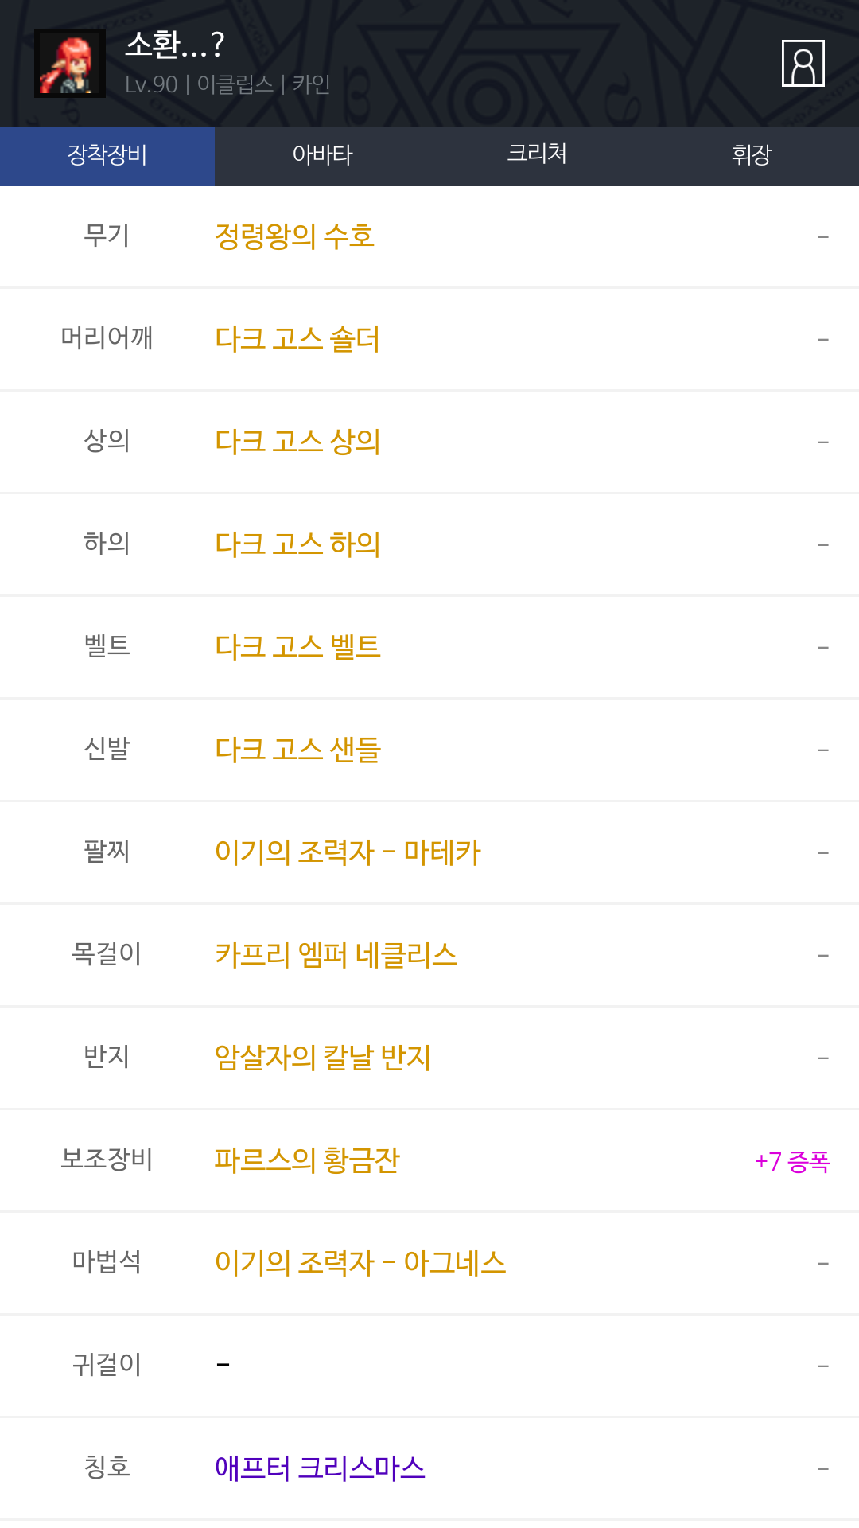This screenshot has height=1528, width=859.
Task: Tap the 다크 고스 벨트 item
Action: pyautogui.click(x=297, y=647)
